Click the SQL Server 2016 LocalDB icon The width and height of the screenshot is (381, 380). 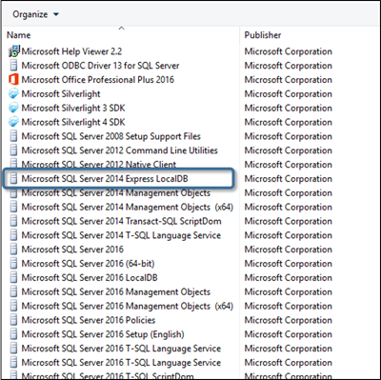tap(13, 277)
